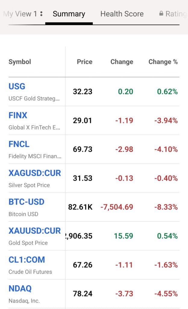The image size is (188, 309).
Task: View XAUUSD:CUR Gold Spot Price
Action: (x=35, y=231)
